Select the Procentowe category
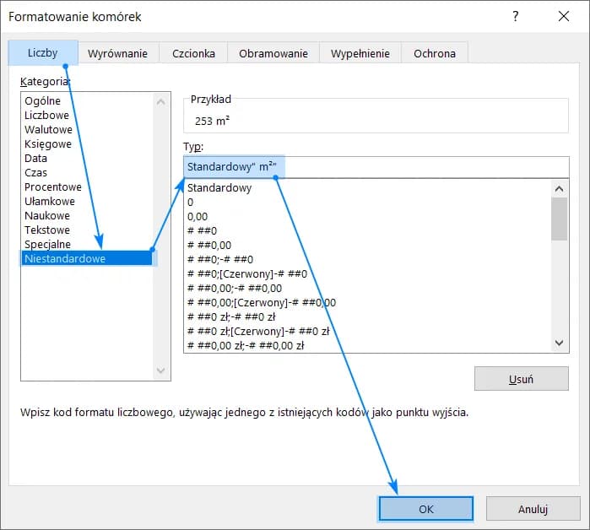 pos(53,187)
